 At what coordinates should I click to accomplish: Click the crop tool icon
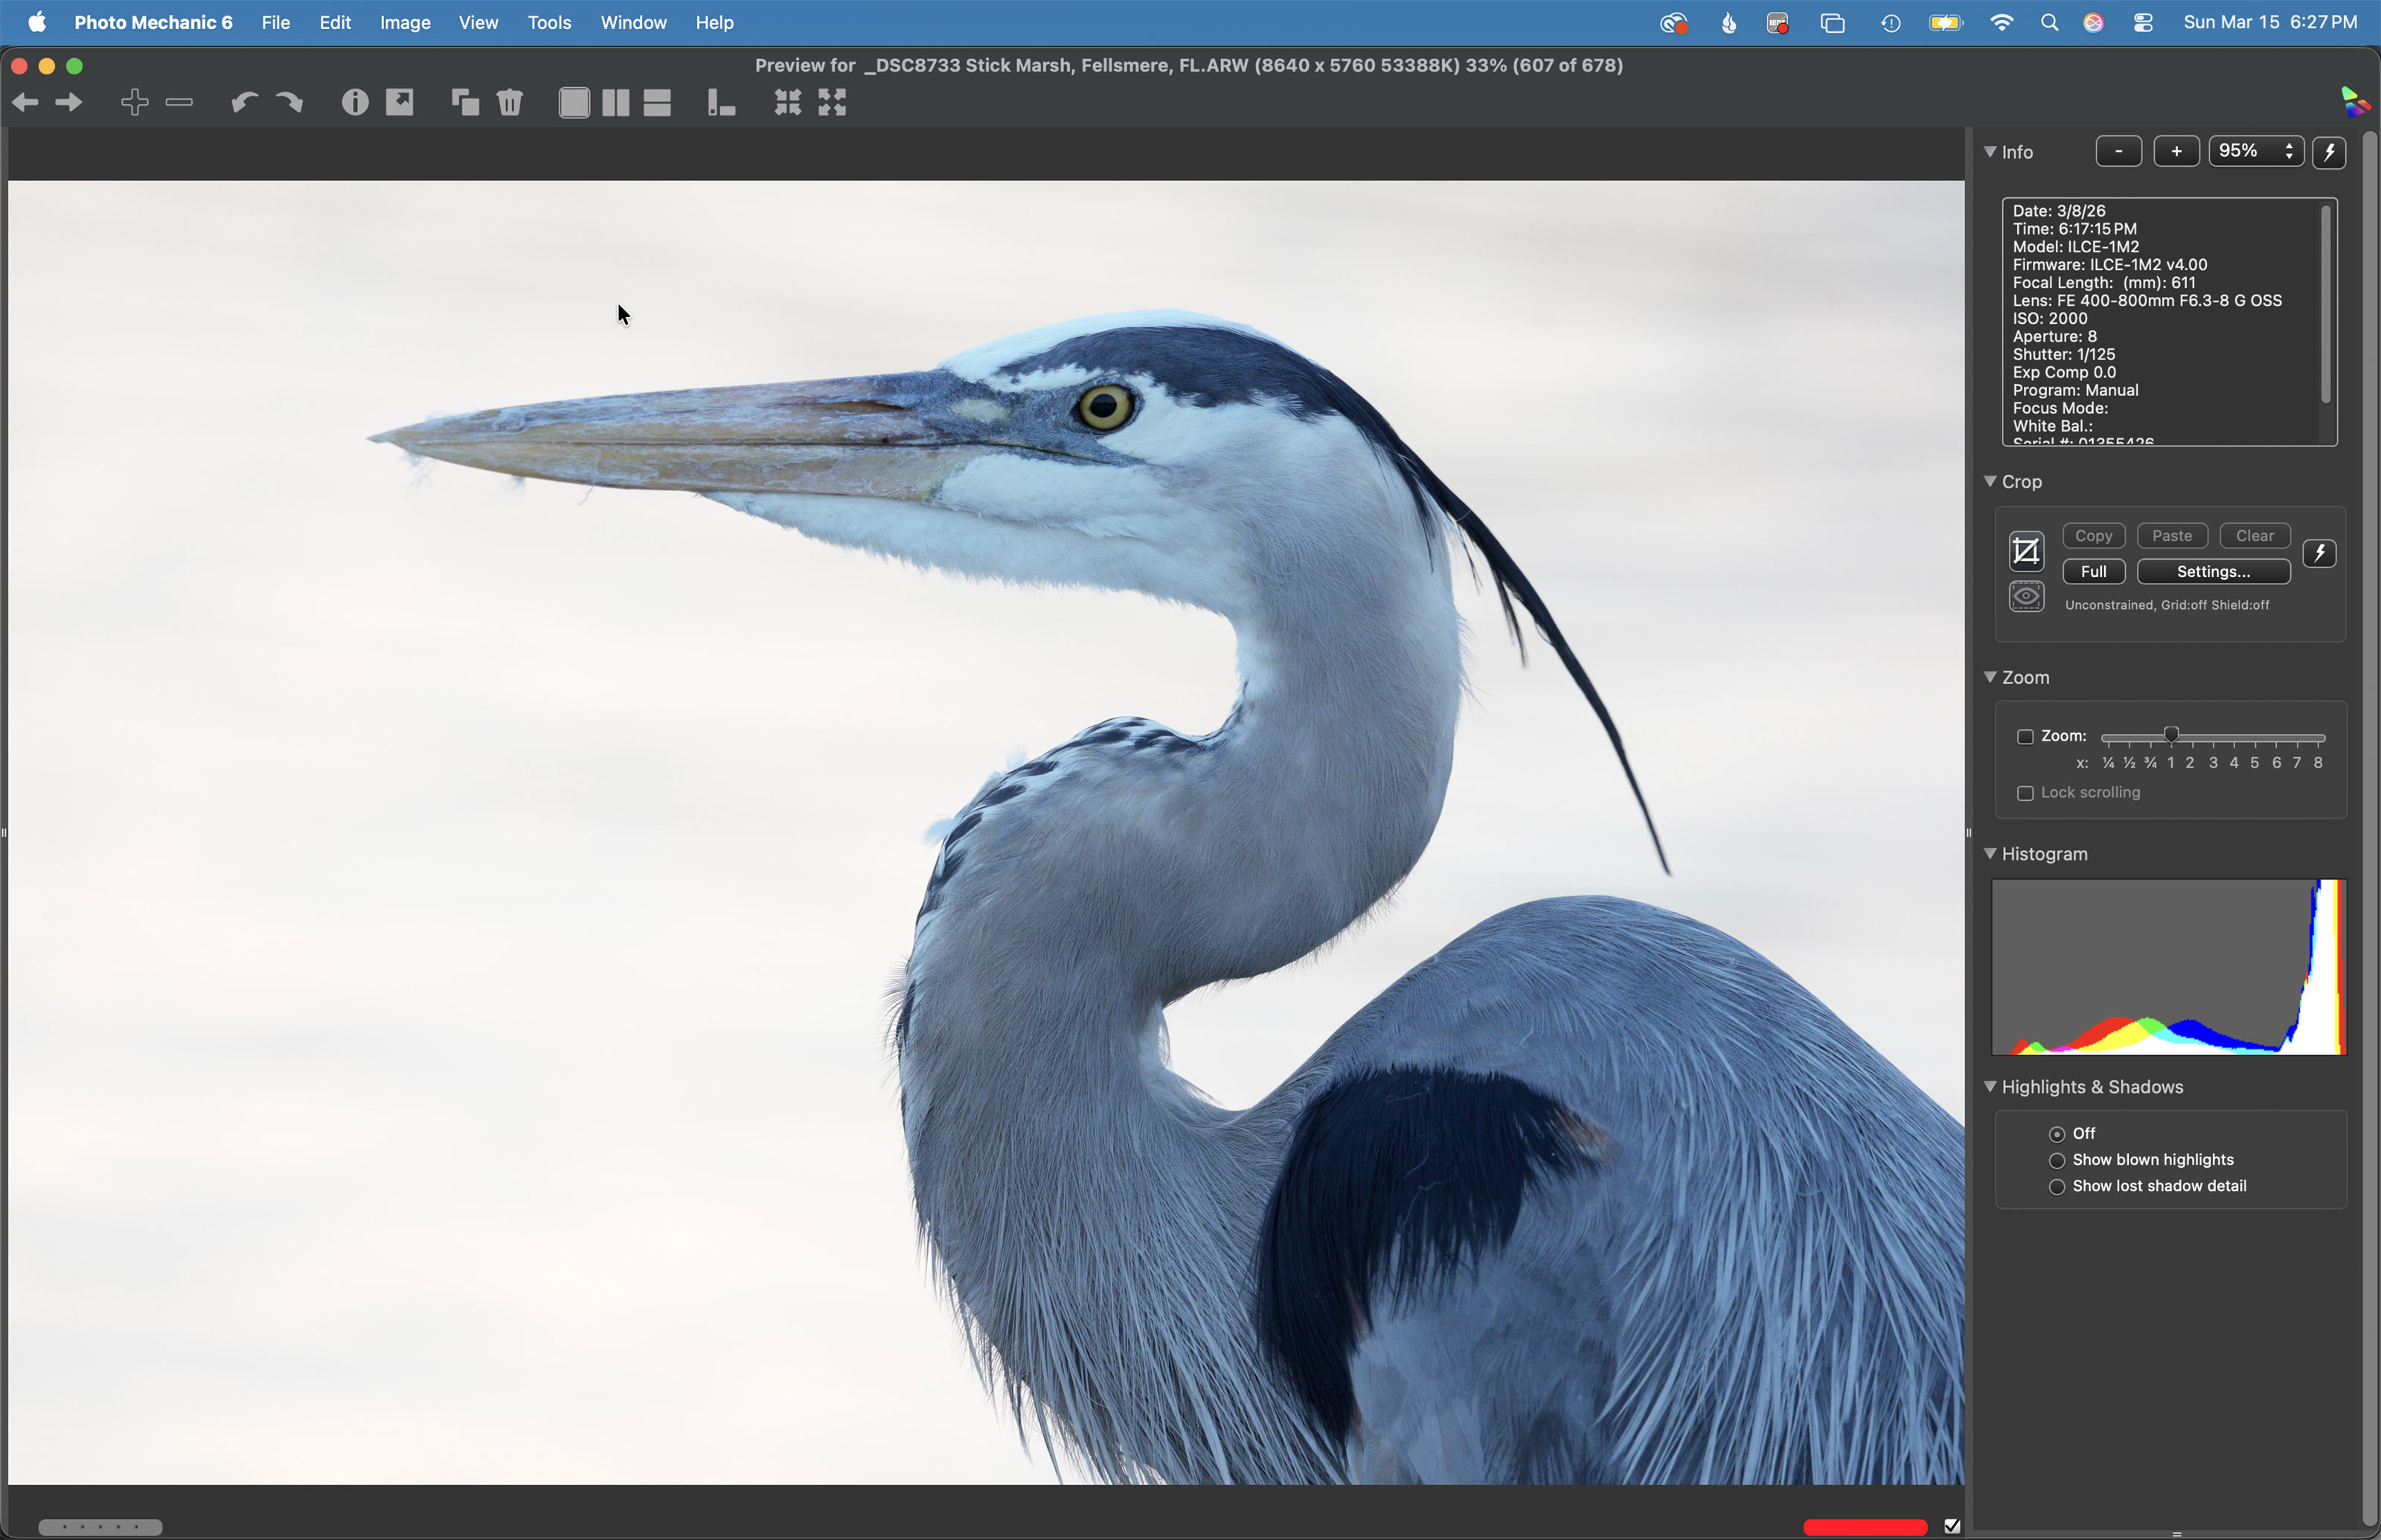click(2026, 552)
